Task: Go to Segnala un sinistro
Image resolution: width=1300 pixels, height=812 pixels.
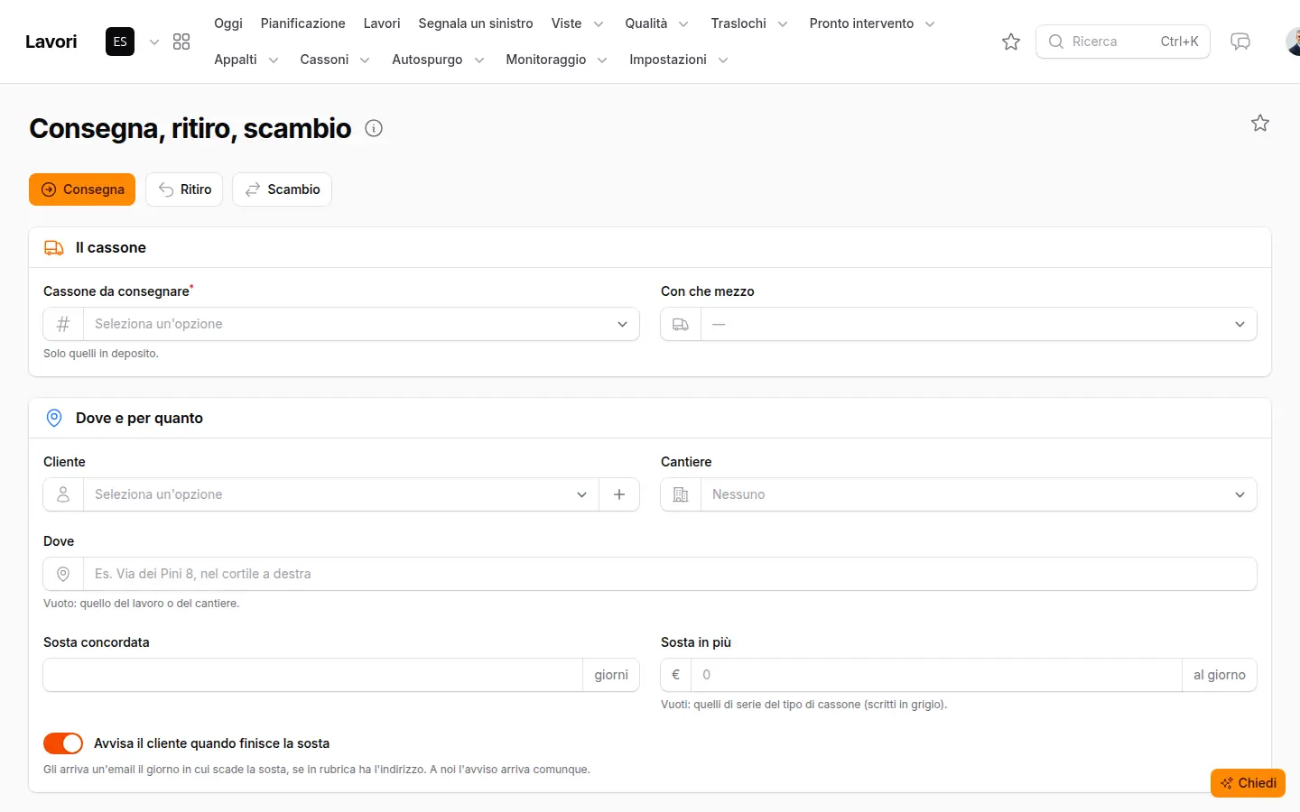Action: click(476, 23)
